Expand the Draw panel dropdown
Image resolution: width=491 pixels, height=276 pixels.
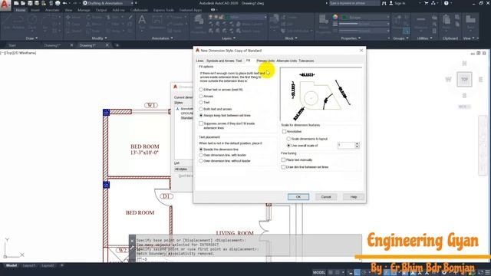click(31, 38)
